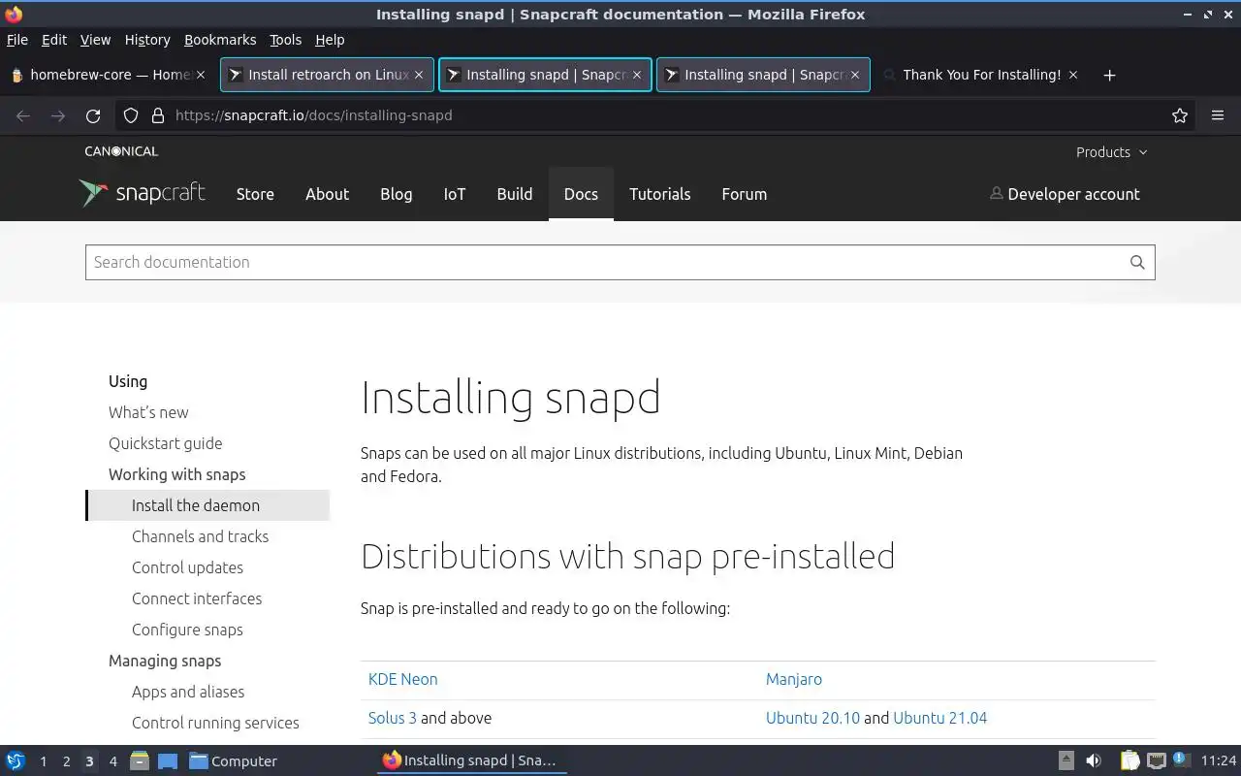The height and width of the screenshot is (776, 1241).
Task: Click the removable media eject tray icon
Action: tap(1066, 760)
